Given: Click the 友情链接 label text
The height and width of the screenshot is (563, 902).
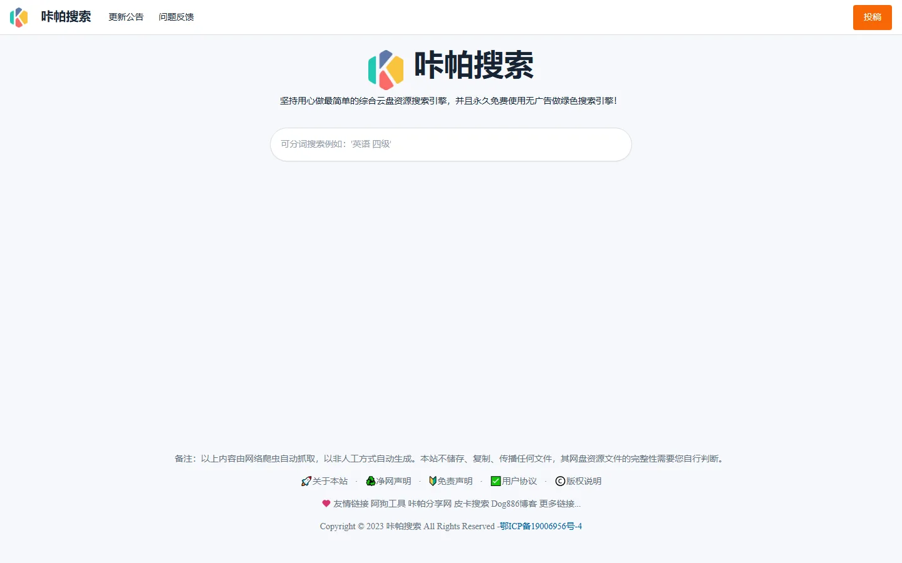Looking at the screenshot, I should (351, 504).
